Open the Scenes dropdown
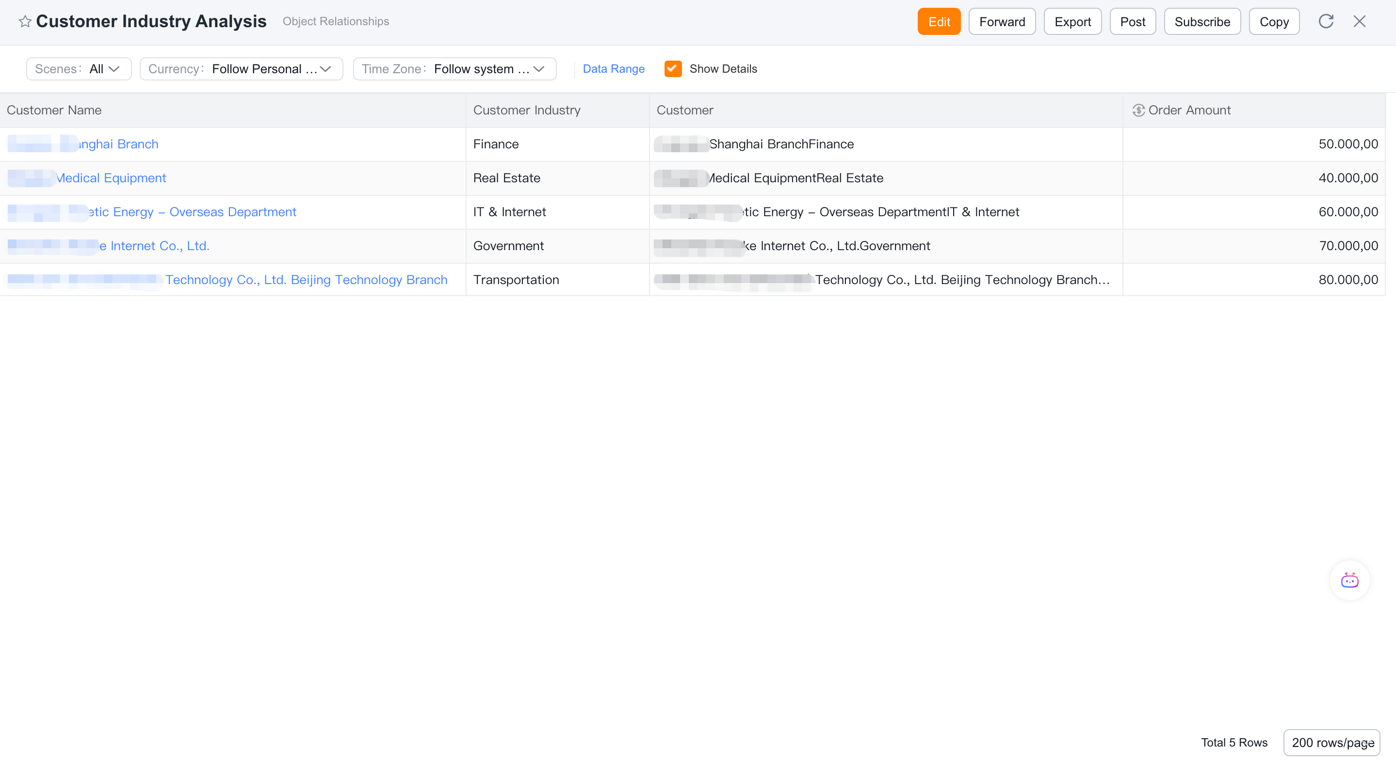Image resolution: width=1396 pixels, height=763 pixels. click(79, 69)
